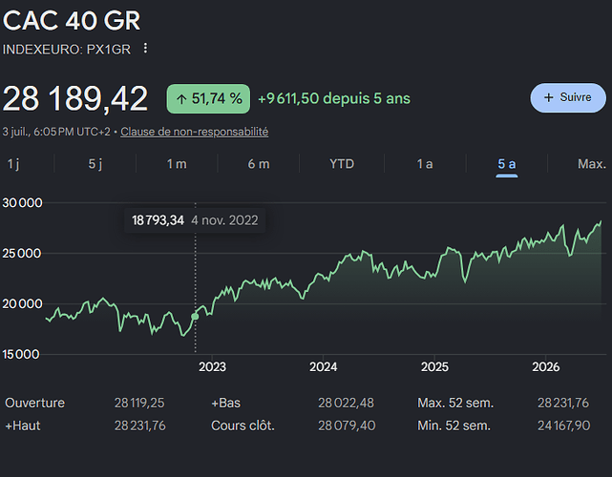Select the 1 j time range tab
The width and height of the screenshot is (612, 477).
[x=13, y=164]
